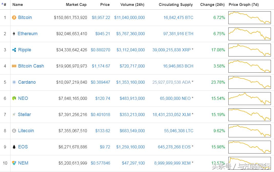Click the NEO green logo icon
The width and height of the screenshot is (274, 172).
point(14,98)
